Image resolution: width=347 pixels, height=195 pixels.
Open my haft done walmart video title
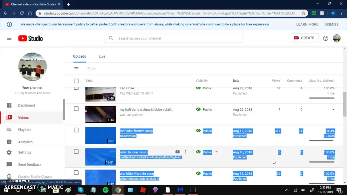pos(146,109)
